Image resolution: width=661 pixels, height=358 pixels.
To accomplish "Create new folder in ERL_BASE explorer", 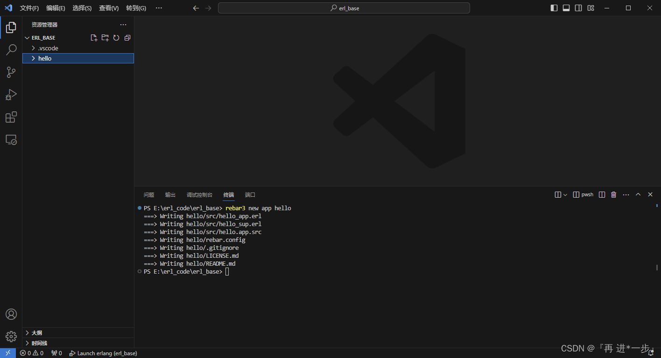I will tap(105, 38).
